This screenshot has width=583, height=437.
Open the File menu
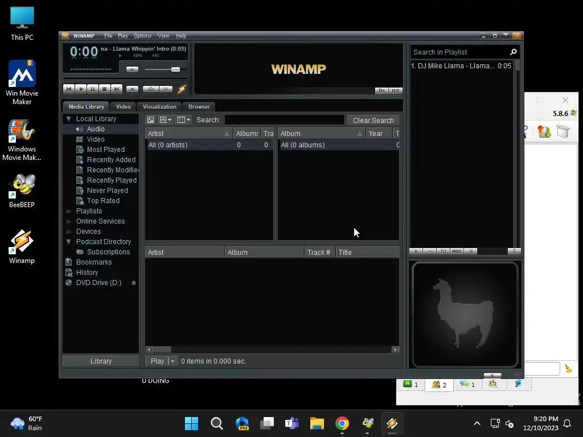[108, 36]
